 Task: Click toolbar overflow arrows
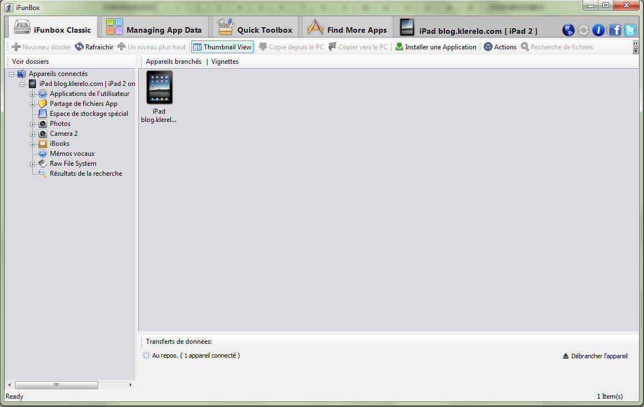tap(636, 47)
